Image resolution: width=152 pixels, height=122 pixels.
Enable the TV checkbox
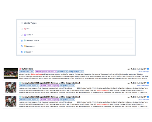(22, 29)
